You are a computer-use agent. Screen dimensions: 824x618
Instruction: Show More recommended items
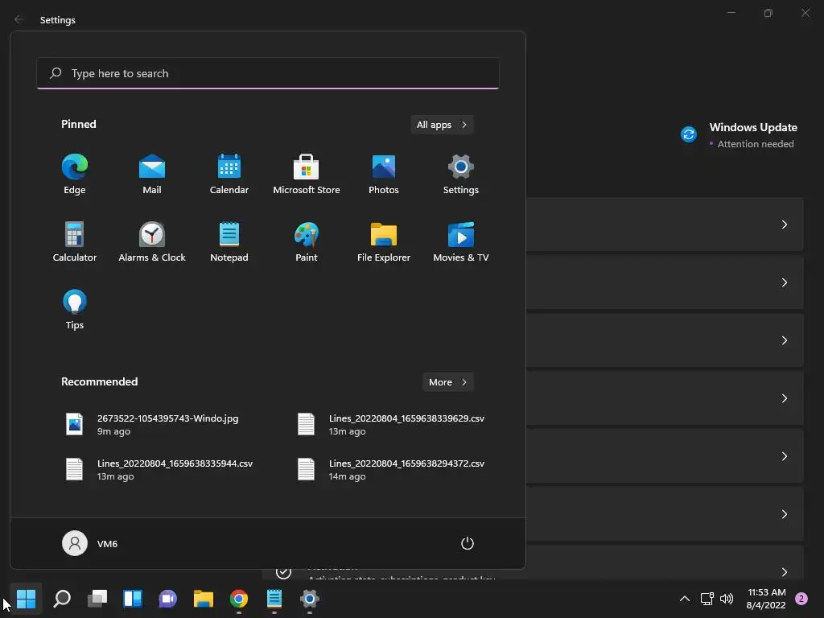pos(447,382)
